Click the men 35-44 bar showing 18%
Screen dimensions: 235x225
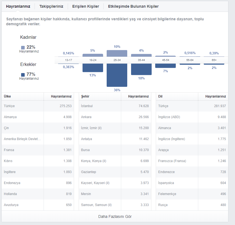[x=141, y=69]
